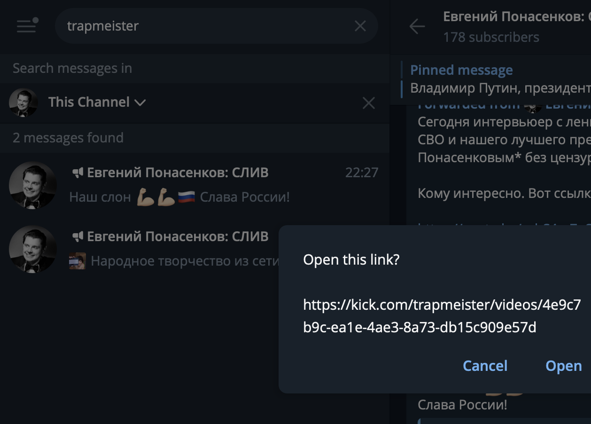Open the pinned message banner

493,79
